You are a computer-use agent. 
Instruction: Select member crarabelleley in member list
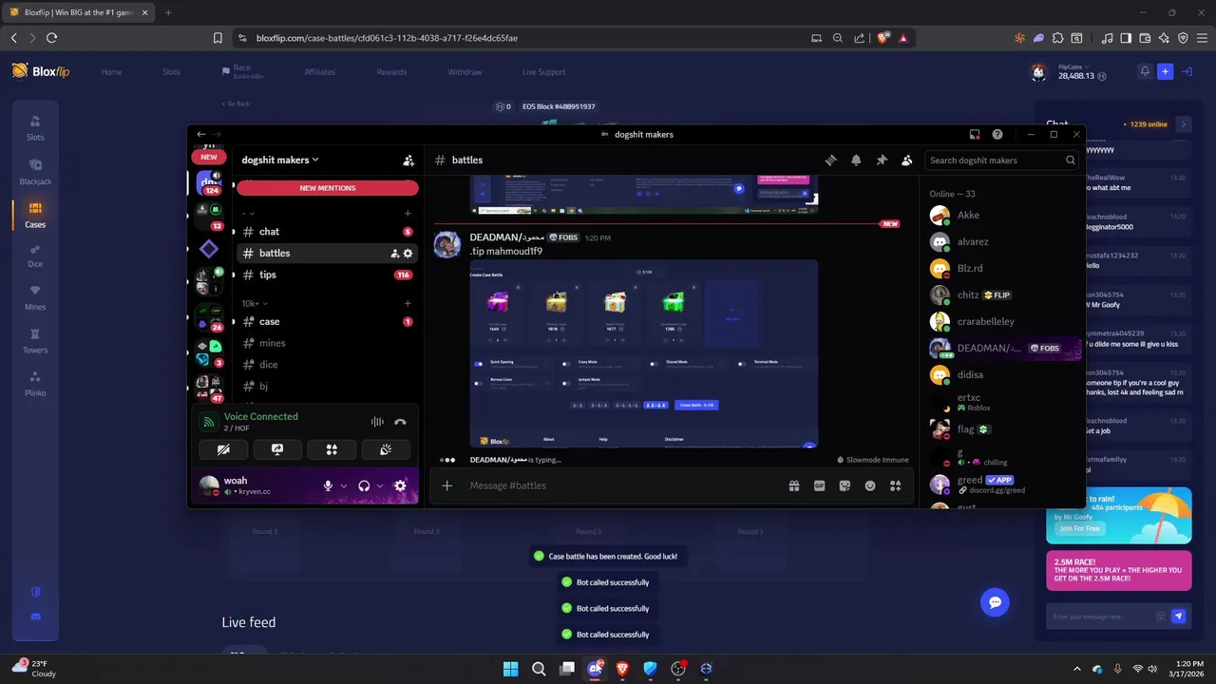click(x=1005, y=322)
